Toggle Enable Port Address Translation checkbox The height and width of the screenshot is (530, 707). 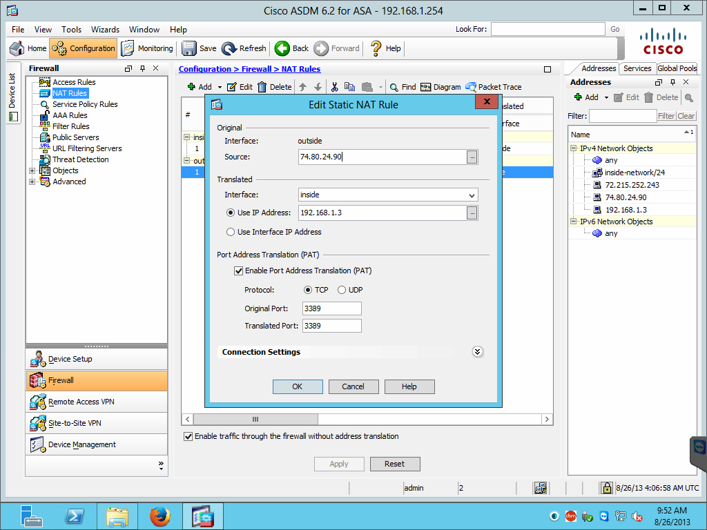tap(238, 271)
